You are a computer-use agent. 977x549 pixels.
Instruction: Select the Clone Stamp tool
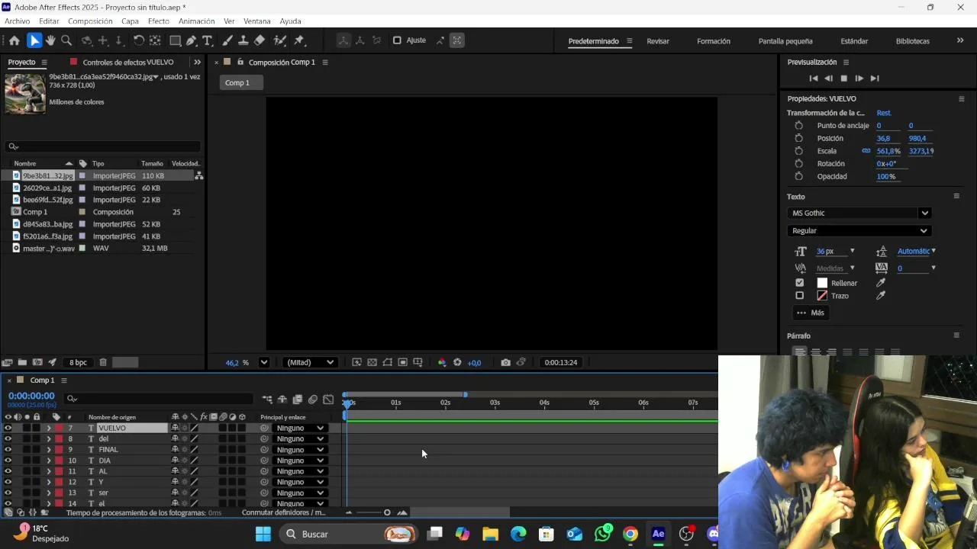[243, 40]
